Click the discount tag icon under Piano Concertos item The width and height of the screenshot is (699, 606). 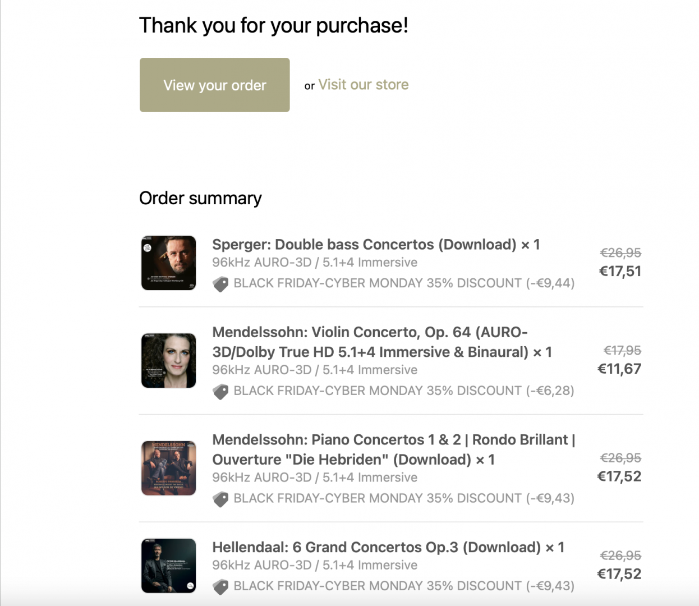(x=220, y=499)
